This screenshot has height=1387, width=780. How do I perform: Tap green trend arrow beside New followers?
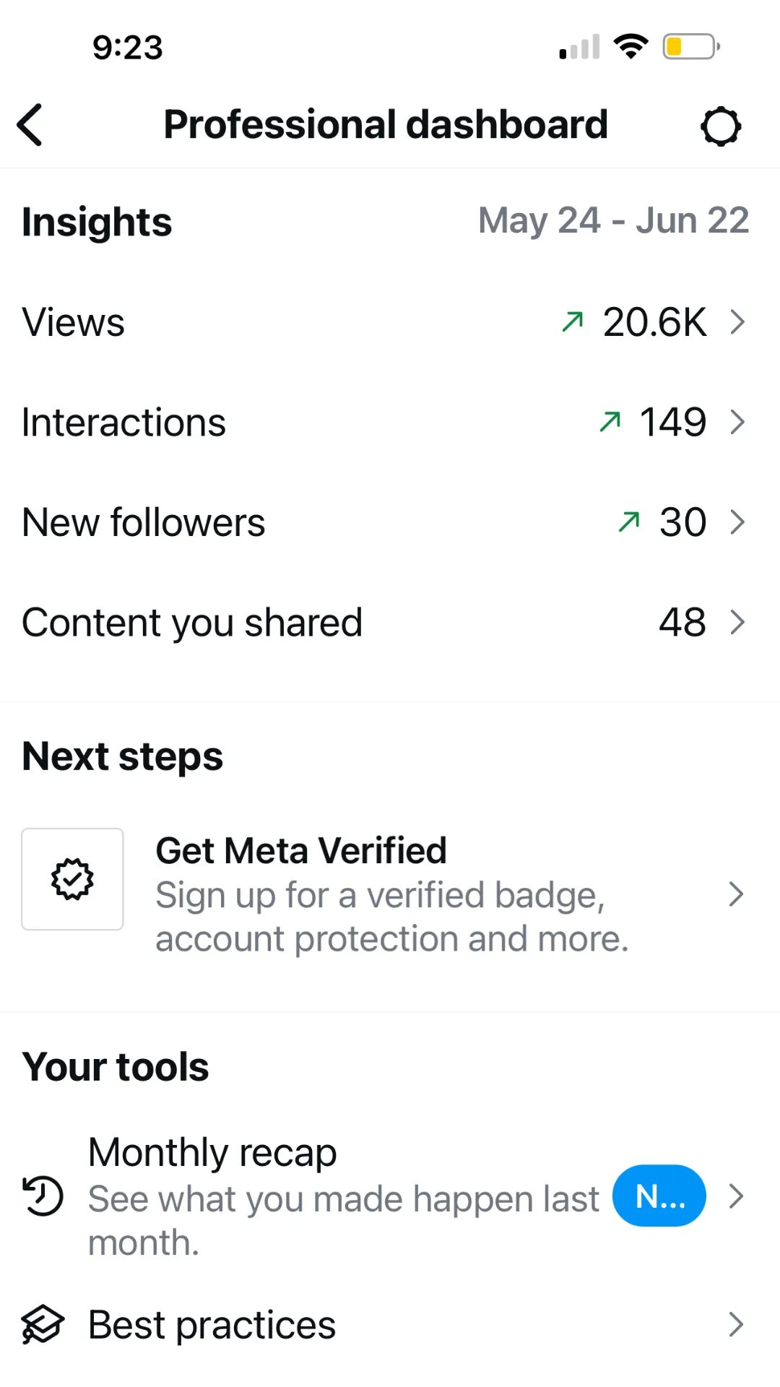pyautogui.click(x=629, y=522)
